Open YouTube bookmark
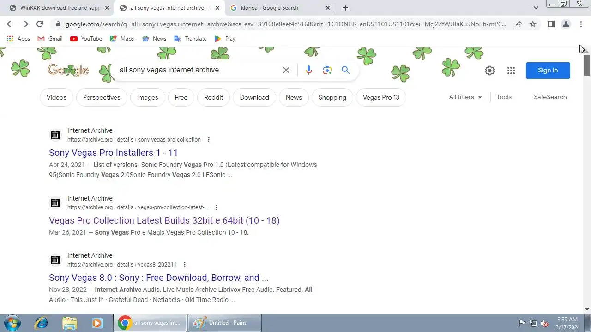 click(86, 39)
